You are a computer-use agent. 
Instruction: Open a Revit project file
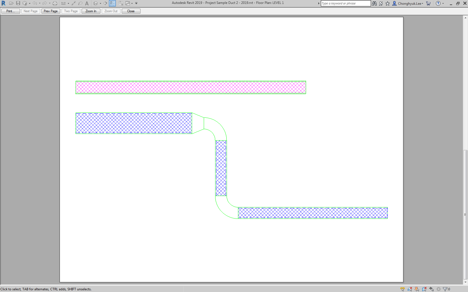click(11, 3)
